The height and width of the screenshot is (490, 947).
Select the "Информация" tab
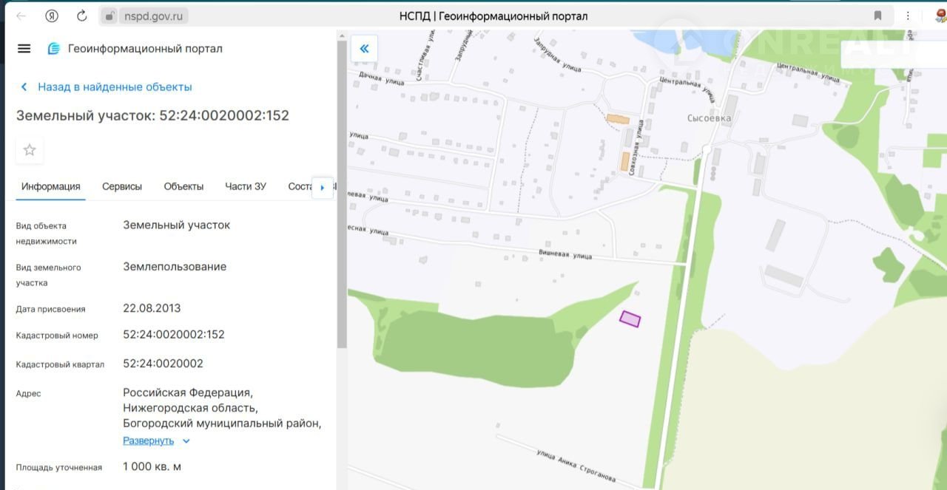(x=50, y=186)
